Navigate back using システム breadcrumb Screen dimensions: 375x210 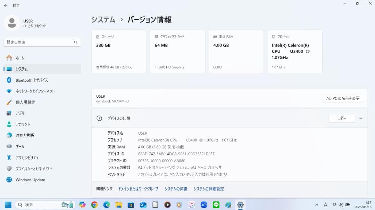[x=103, y=20]
